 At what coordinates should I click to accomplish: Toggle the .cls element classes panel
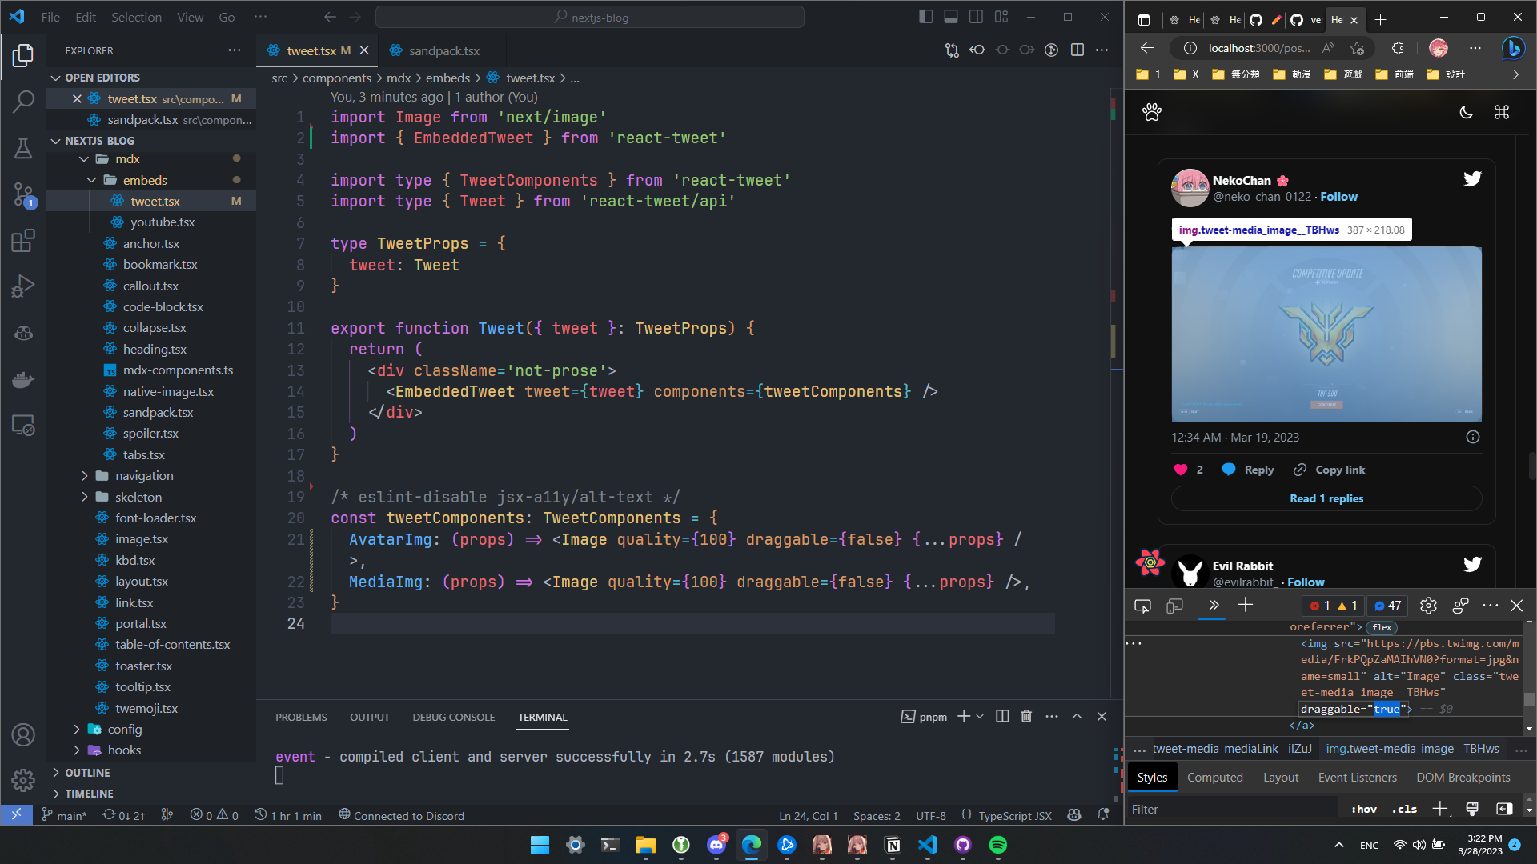coord(1403,809)
